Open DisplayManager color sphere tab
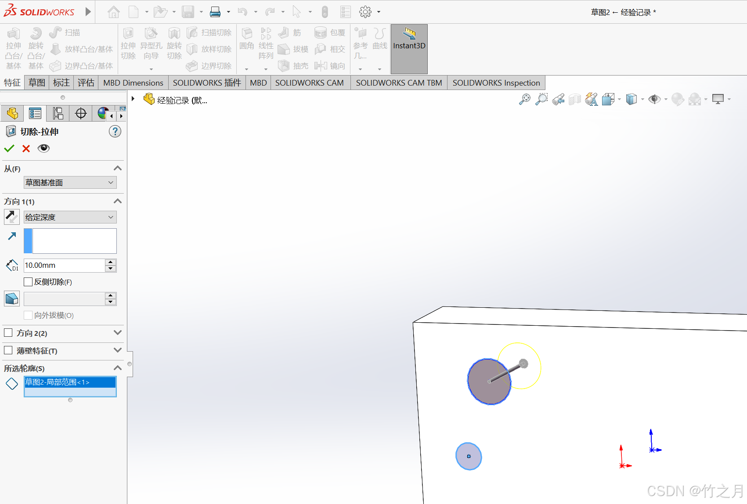Viewport: 747px width, 504px height. point(102,113)
